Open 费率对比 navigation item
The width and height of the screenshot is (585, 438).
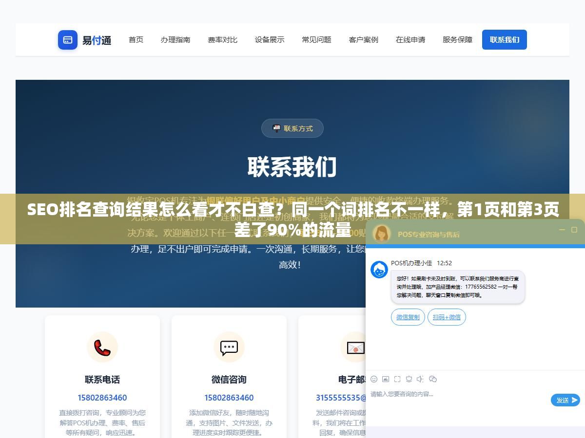pos(222,40)
